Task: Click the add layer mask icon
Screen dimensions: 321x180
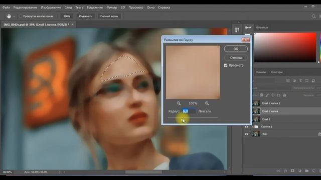Action: (x=292, y=171)
